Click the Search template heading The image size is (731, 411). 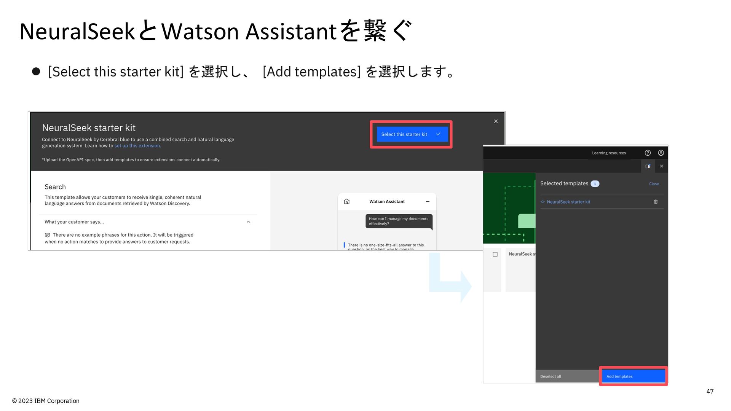(x=55, y=187)
